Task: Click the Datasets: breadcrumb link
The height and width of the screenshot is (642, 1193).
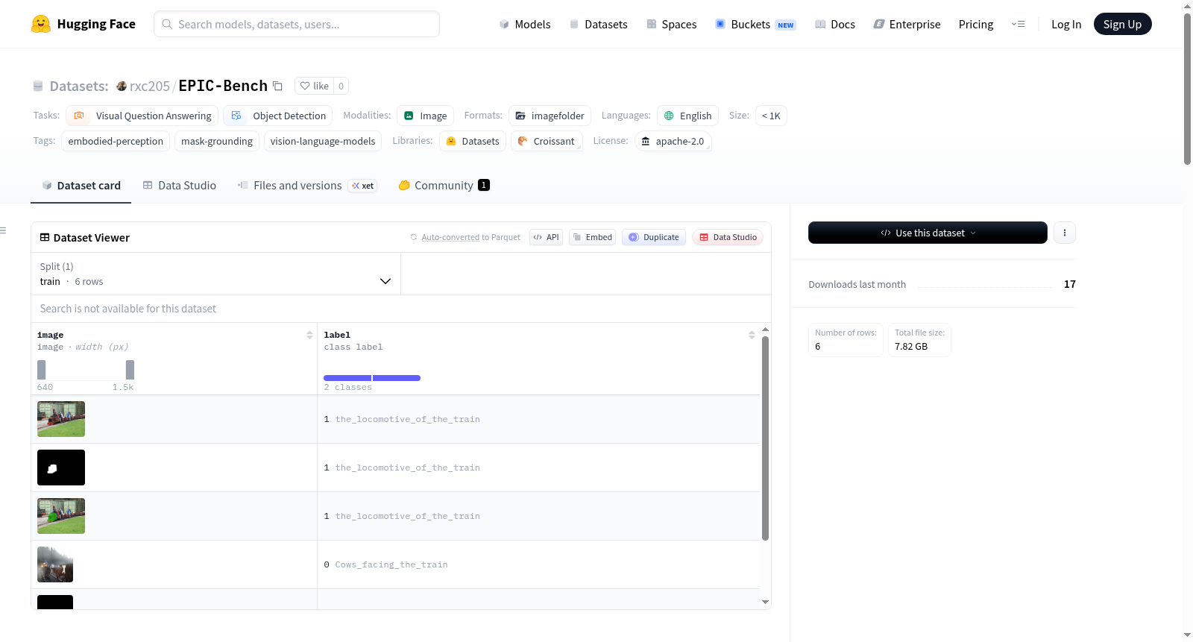Action: (79, 86)
